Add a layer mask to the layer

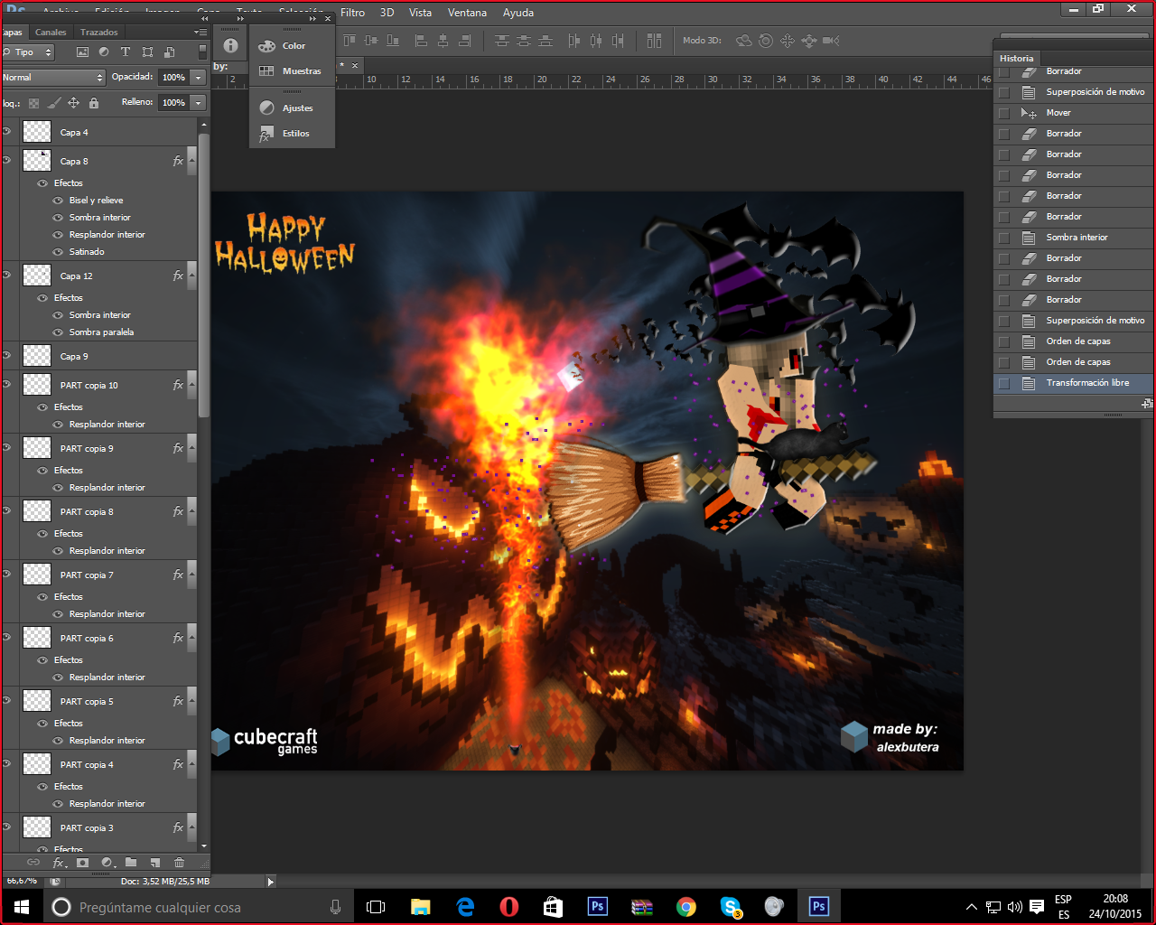coord(83,863)
